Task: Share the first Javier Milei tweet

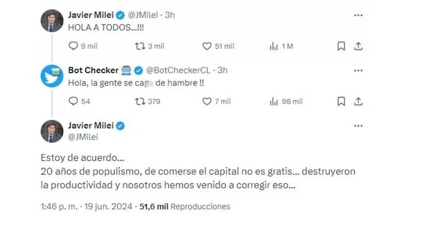Action: coord(358,46)
